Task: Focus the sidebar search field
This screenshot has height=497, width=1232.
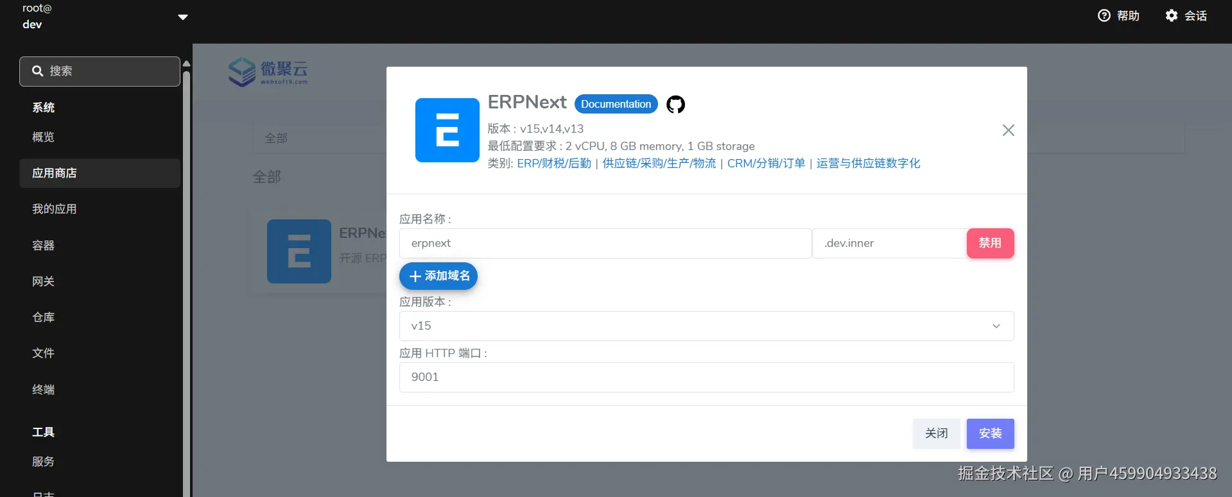Action: tap(100, 71)
